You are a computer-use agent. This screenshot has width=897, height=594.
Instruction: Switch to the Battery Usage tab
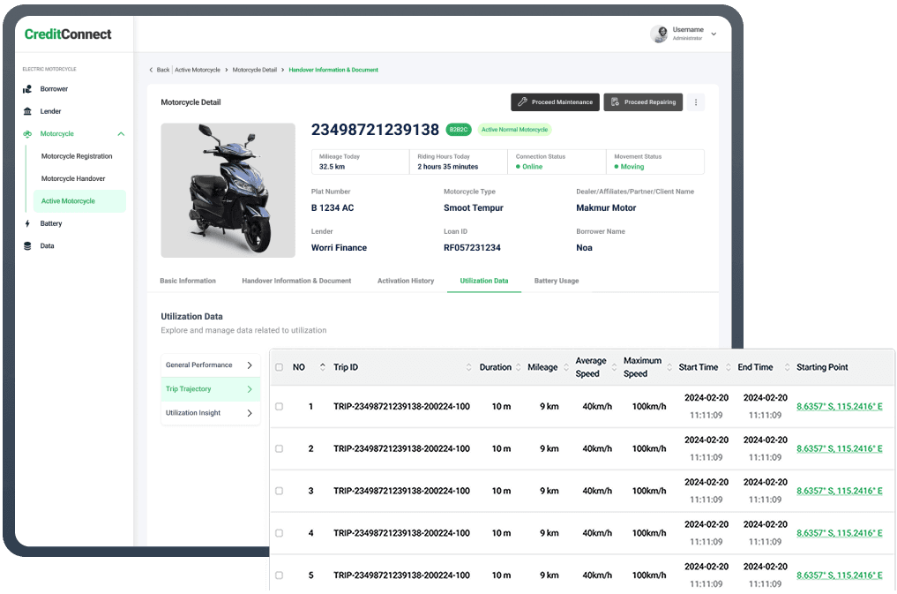(x=556, y=281)
